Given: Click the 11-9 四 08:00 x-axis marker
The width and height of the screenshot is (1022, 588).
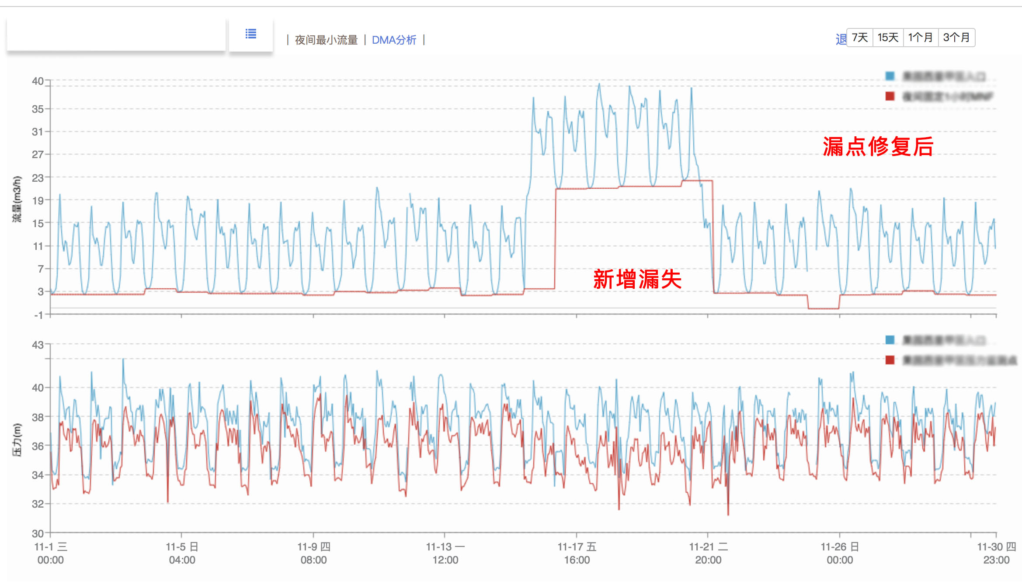Looking at the screenshot, I should pos(313,553).
